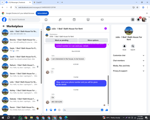The image size is (150, 120).
Task: Open taskbar search magnifier
Action: click(8, 118)
